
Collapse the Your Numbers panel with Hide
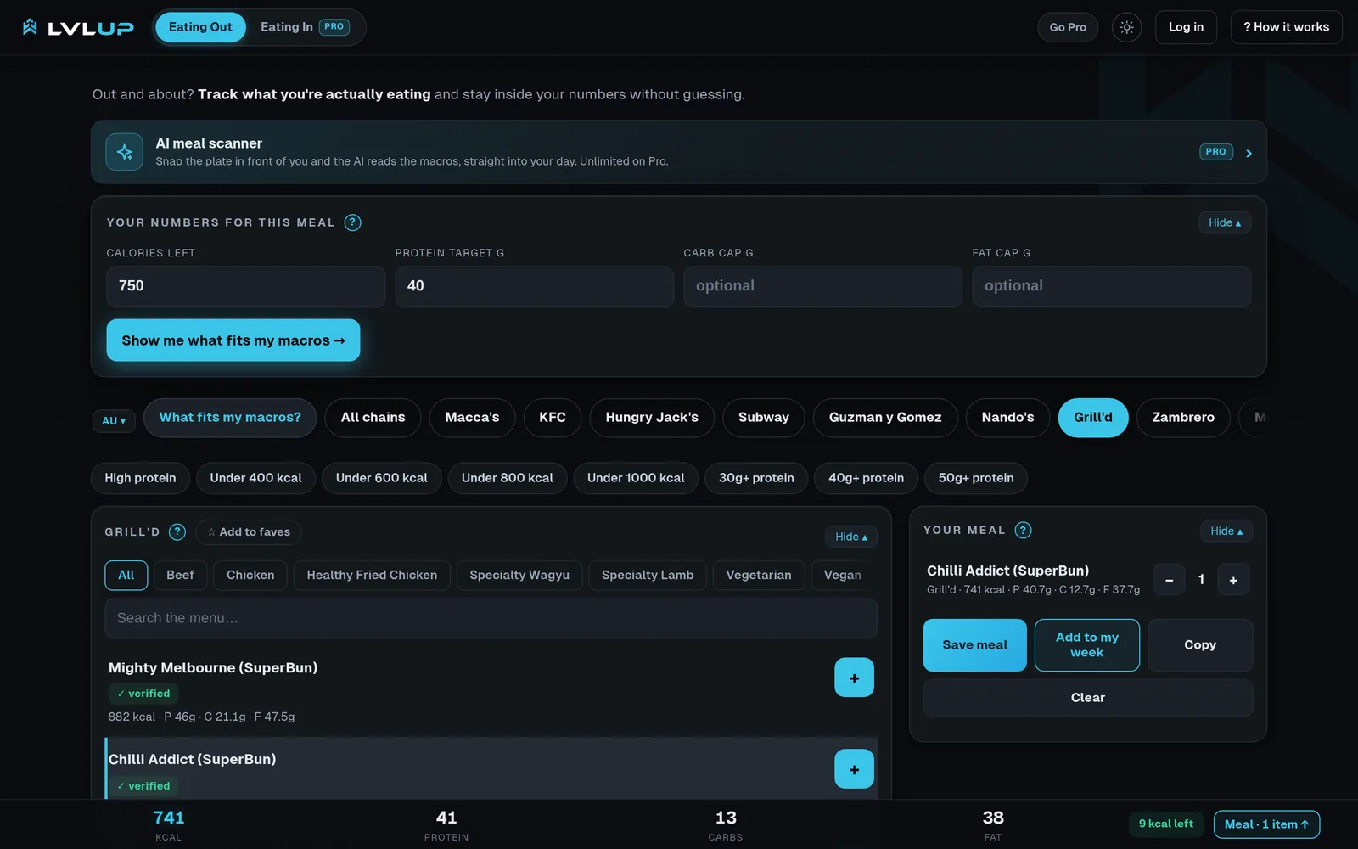pos(1225,222)
